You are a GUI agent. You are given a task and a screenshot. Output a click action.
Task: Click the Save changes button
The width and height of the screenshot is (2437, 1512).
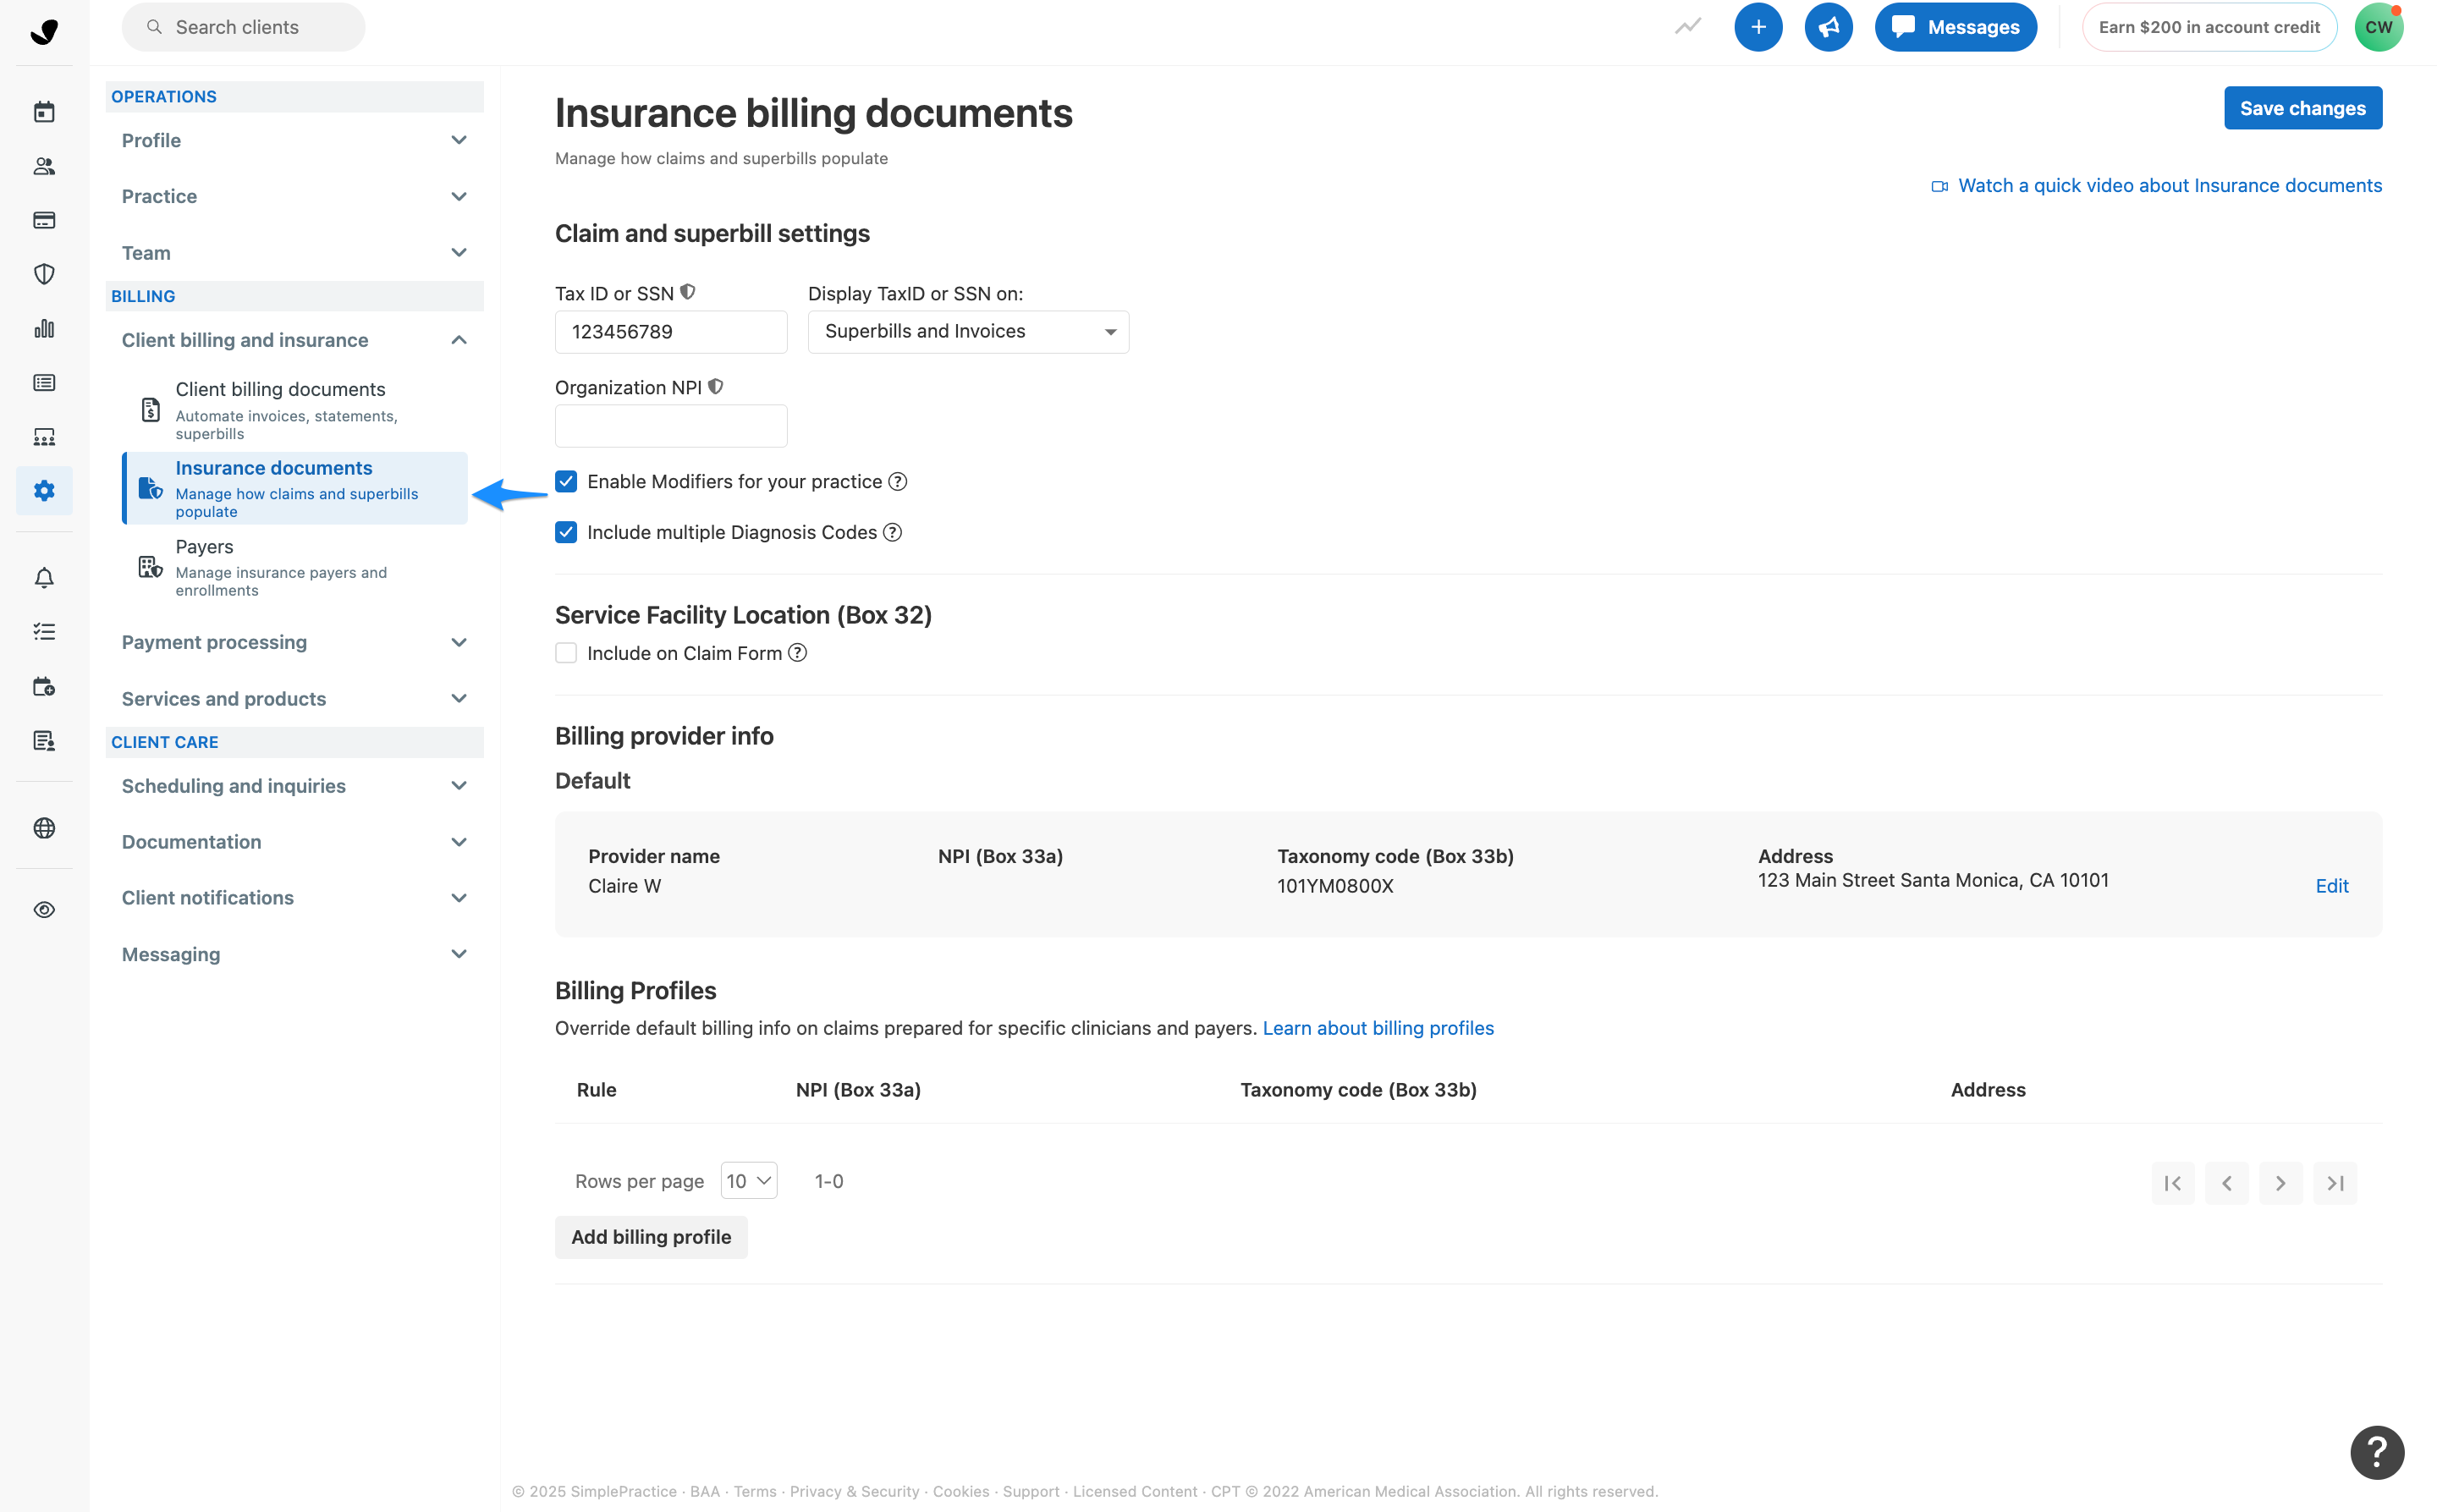(2301, 108)
